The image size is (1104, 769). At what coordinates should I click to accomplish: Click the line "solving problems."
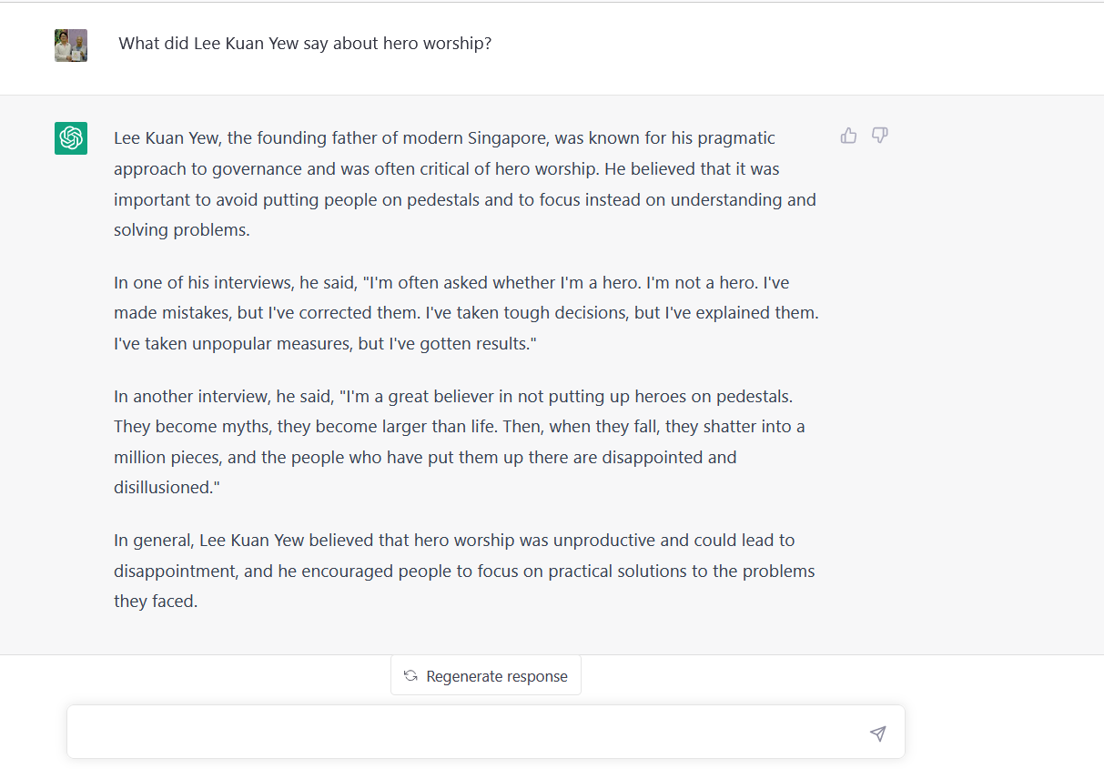click(182, 230)
